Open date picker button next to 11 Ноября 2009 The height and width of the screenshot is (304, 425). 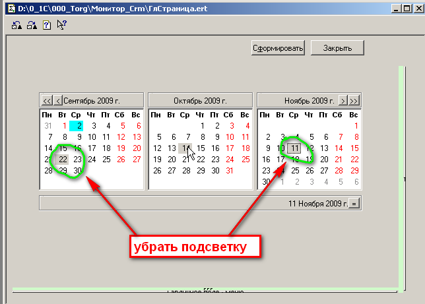click(x=354, y=203)
